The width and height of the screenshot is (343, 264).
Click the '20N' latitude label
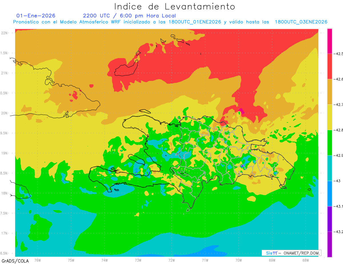pos(5,113)
